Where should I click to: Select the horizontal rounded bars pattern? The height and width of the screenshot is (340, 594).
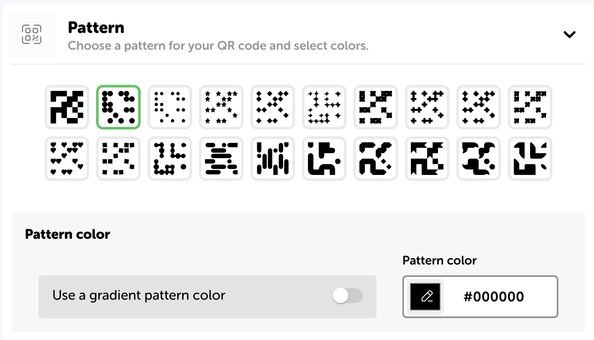[x=221, y=159]
